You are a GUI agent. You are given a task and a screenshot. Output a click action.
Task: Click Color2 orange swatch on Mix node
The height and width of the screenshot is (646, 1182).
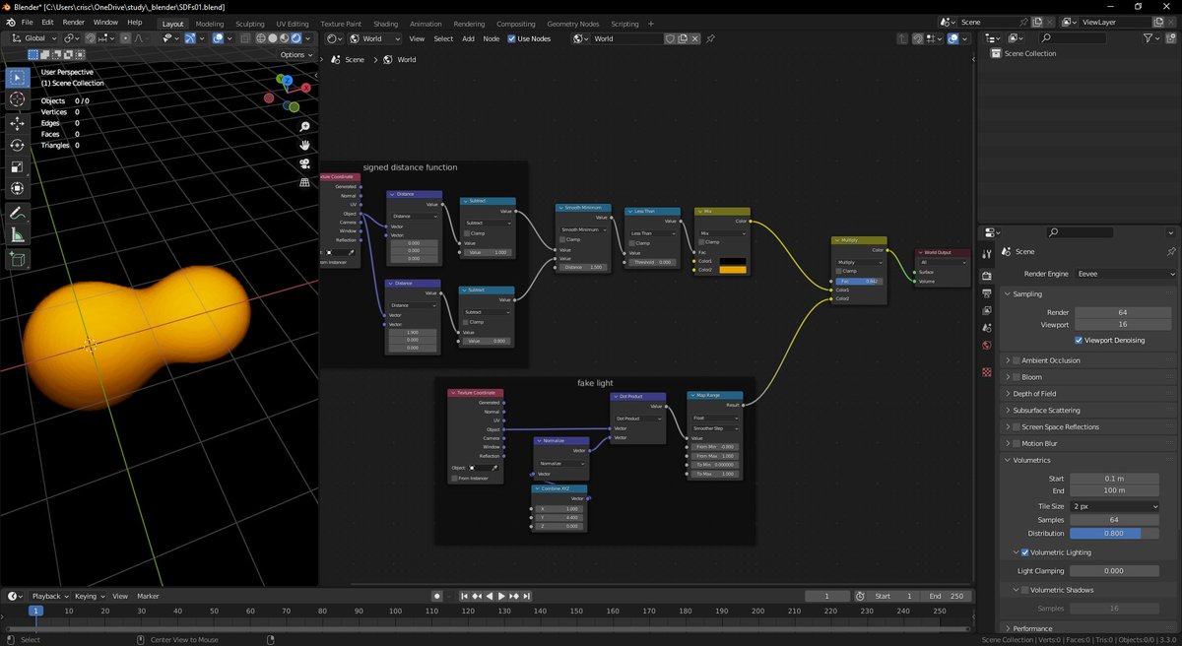coord(732,270)
